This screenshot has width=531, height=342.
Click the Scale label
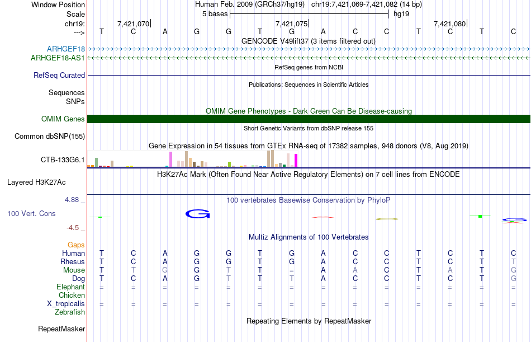click(x=76, y=14)
